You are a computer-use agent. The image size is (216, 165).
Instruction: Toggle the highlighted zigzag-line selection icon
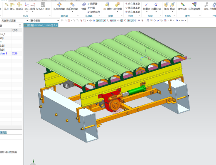click(x=111, y=20)
